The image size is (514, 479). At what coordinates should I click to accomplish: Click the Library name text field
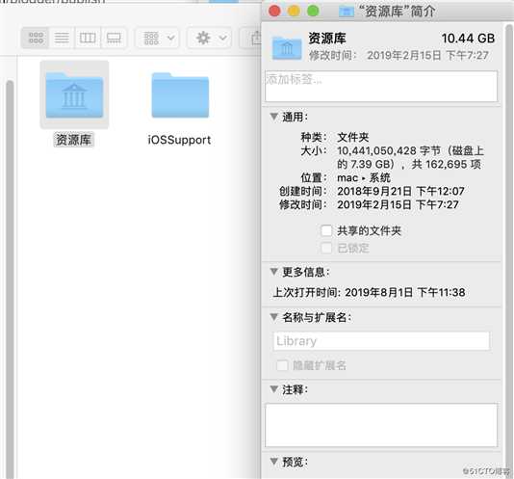(381, 341)
